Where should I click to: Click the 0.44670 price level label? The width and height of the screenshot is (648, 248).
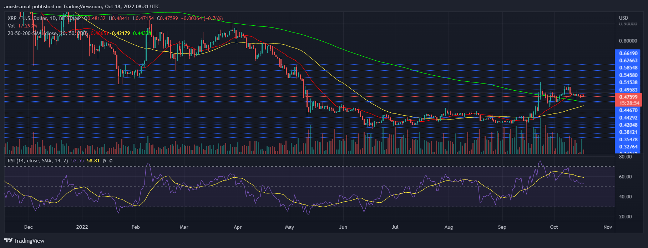pyautogui.click(x=628, y=111)
